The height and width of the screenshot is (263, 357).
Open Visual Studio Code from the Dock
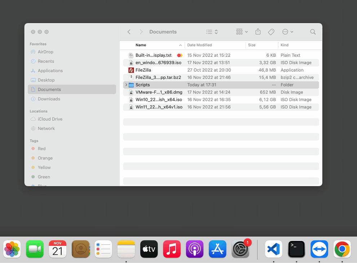coord(274,249)
